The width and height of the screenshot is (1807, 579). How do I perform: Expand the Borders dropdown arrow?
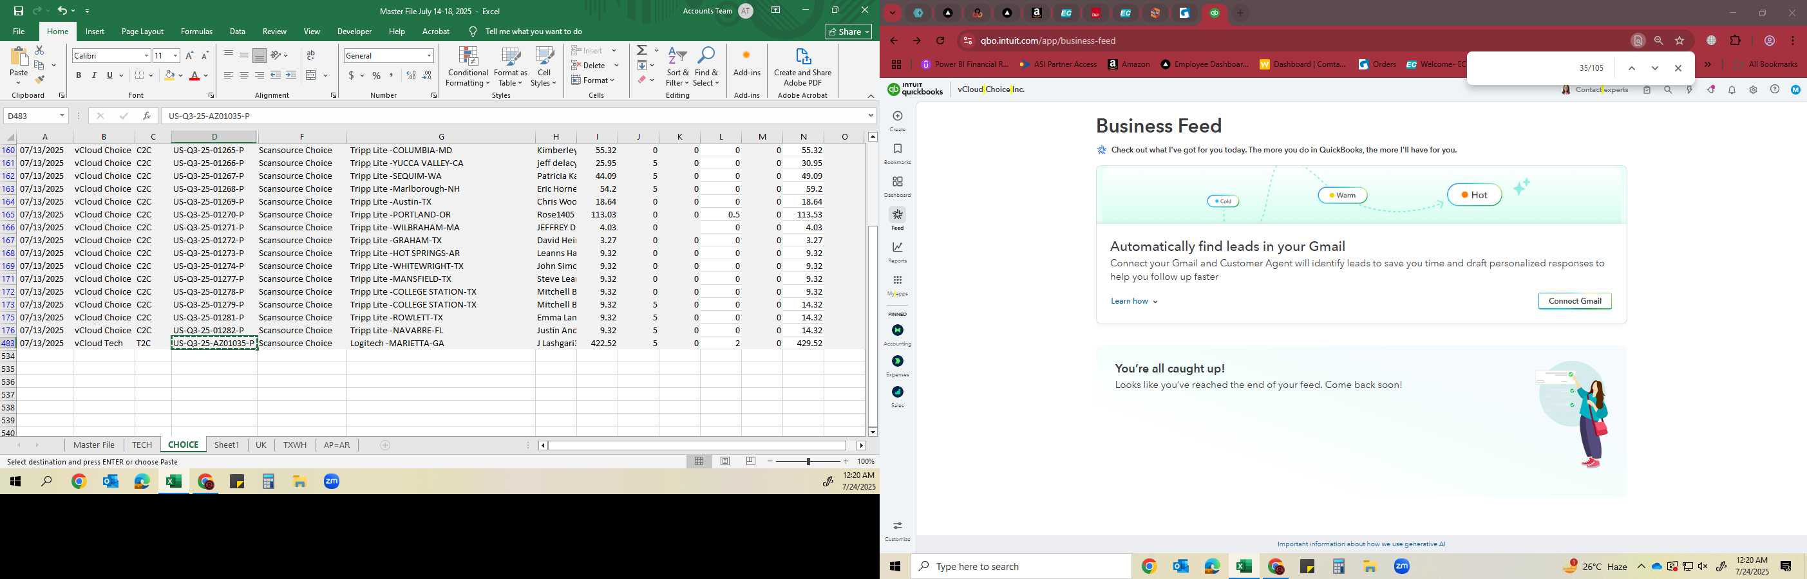click(x=151, y=76)
